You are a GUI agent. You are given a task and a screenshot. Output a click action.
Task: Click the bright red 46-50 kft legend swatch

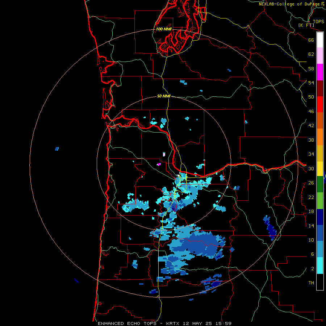320,104
